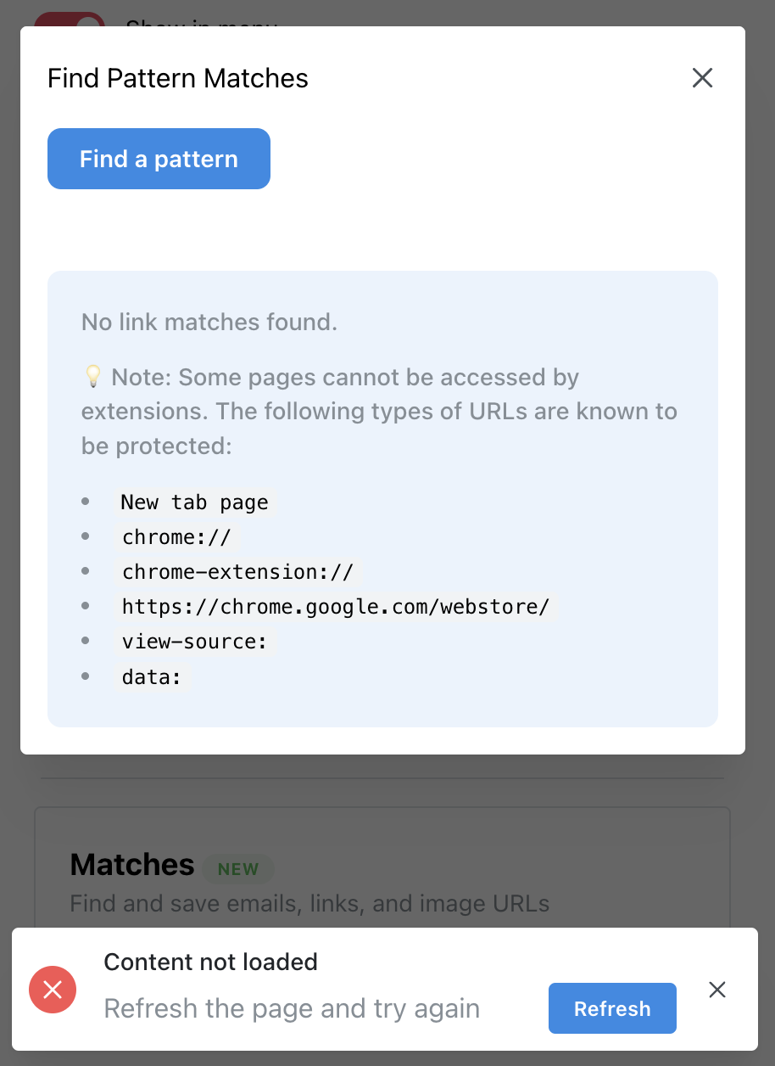Click the red error circle icon

(x=53, y=990)
